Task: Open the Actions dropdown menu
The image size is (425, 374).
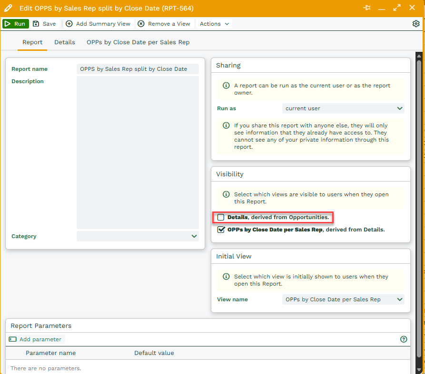Action: point(214,24)
